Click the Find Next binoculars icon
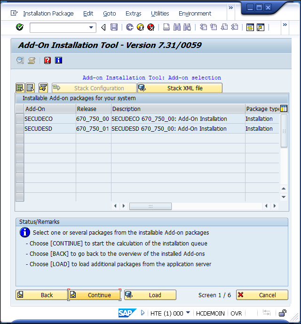The width and height of the screenshot is (301, 324). [187, 27]
